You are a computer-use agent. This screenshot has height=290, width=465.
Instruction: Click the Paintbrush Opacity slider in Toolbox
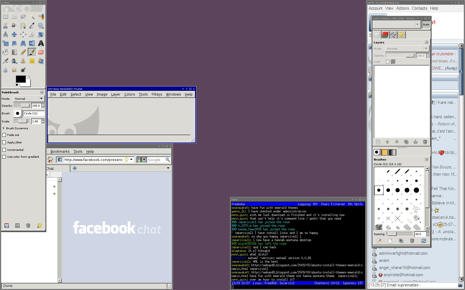click(22, 106)
